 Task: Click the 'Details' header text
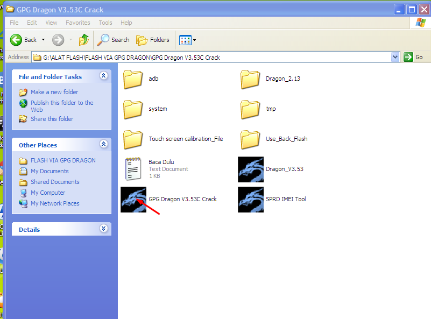point(30,230)
